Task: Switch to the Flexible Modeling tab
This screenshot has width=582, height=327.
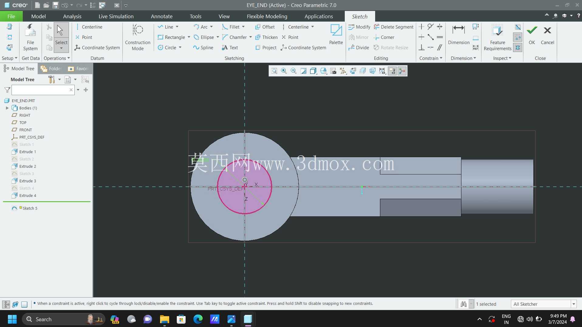Action: tap(267, 16)
